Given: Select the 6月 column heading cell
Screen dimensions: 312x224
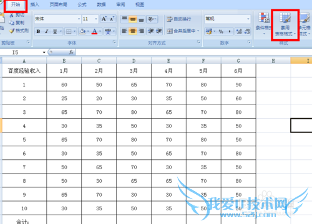Looking at the screenshot, I should (x=238, y=71).
